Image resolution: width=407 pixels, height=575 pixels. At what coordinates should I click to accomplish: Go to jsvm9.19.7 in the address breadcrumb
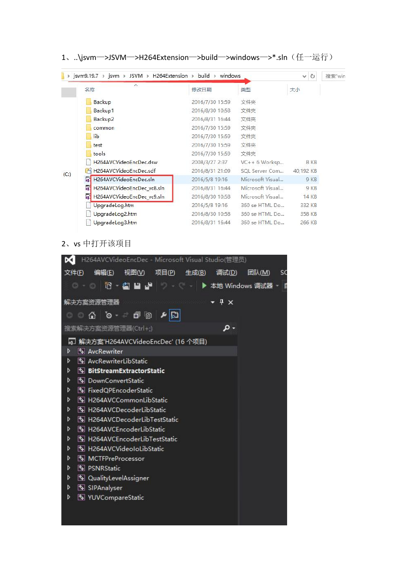point(87,76)
